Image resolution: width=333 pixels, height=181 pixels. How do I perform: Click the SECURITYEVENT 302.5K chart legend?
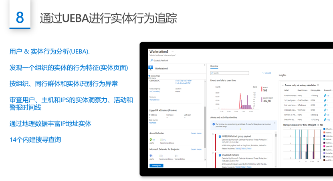266,100
